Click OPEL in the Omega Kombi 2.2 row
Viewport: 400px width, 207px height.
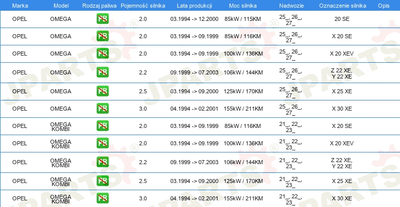coord(19,162)
